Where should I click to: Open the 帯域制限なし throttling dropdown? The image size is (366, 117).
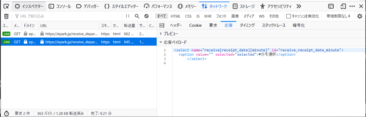click(338, 16)
